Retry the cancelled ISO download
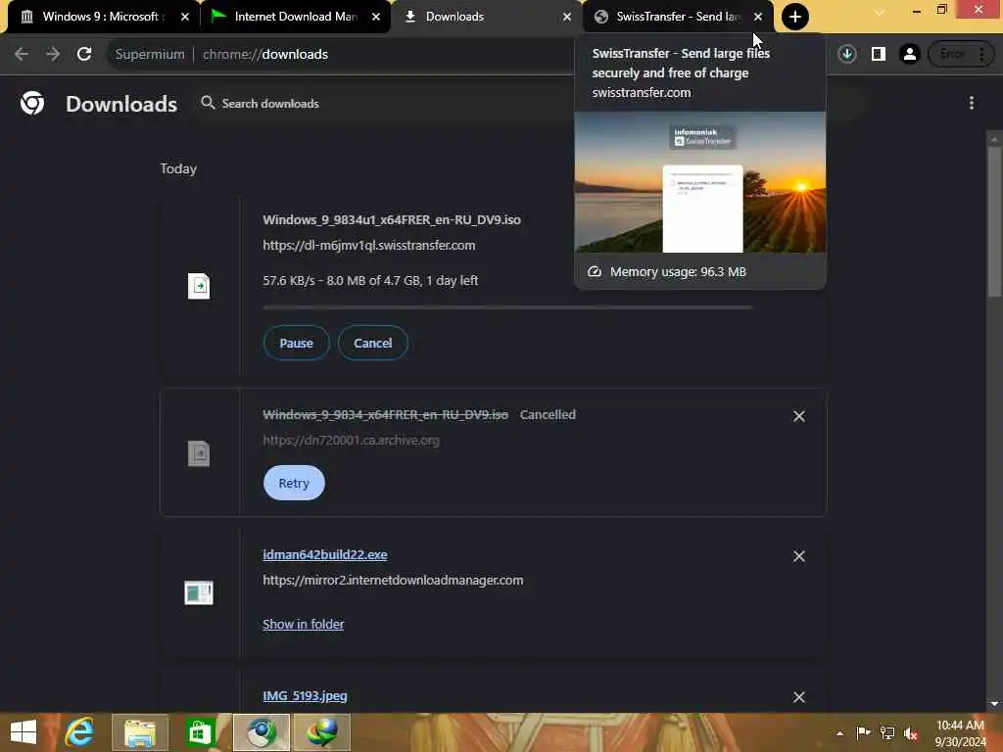This screenshot has width=1003, height=752. point(294,483)
